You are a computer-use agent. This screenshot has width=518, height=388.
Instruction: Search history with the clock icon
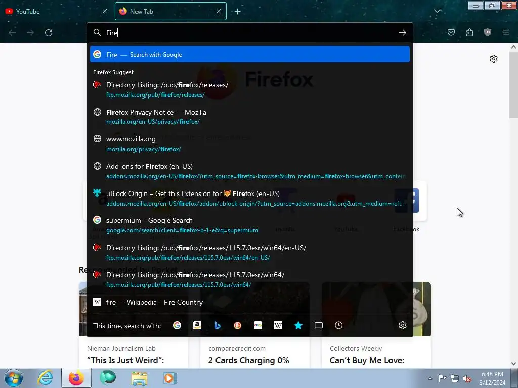pos(338,326)
